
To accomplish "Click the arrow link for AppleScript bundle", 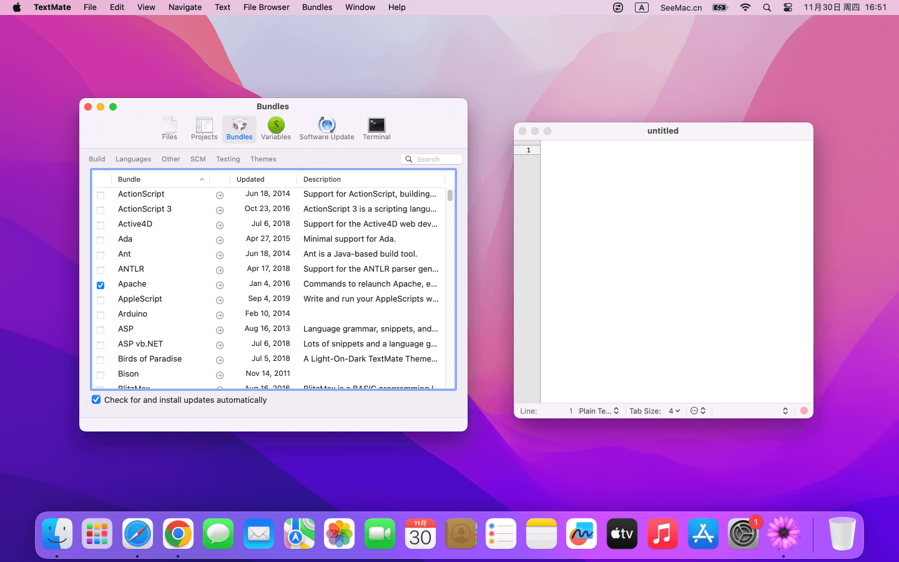I will click(220, 300).
